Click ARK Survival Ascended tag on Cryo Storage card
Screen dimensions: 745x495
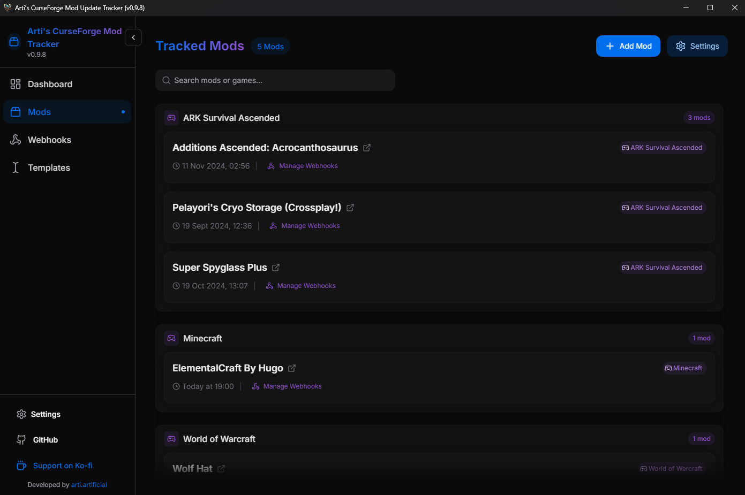pos(663,208)
